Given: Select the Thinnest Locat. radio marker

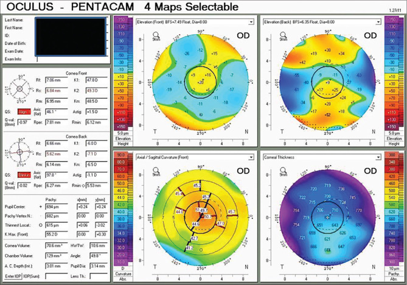Looking at the screenshot, I should tap(40, 225).
